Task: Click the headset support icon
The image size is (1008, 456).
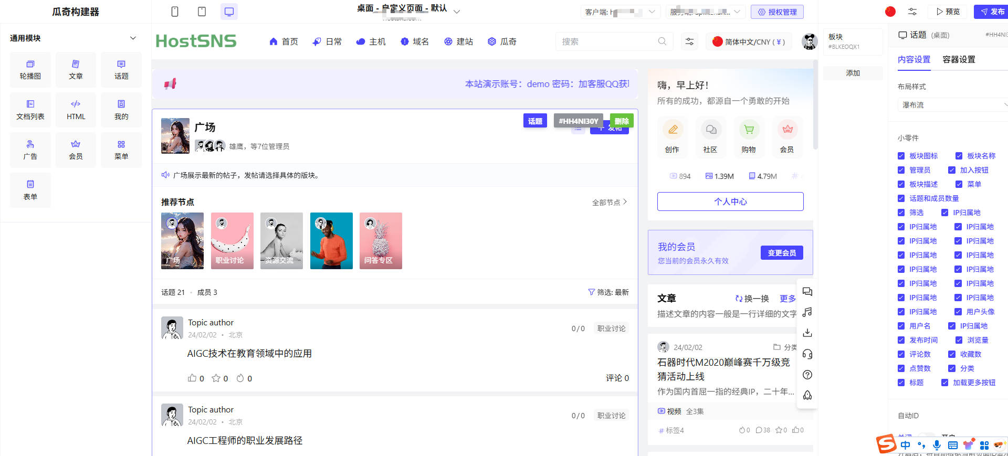Action: (x=807, y=354)
